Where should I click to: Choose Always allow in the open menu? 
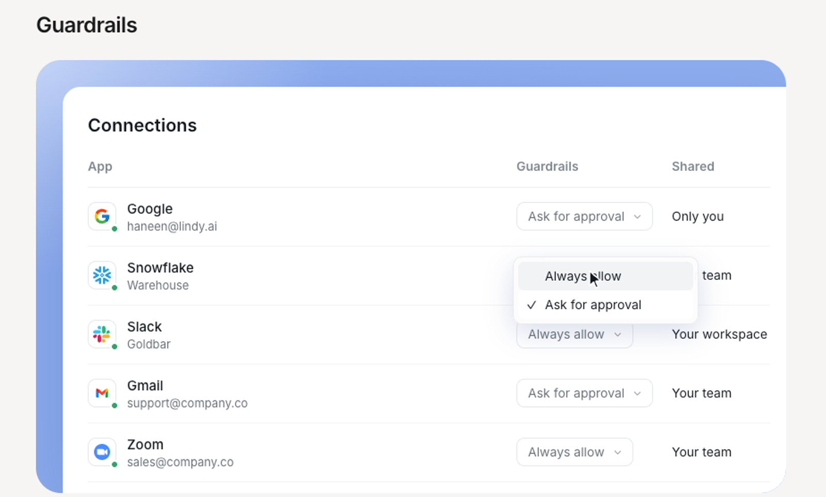click(606, 276)
